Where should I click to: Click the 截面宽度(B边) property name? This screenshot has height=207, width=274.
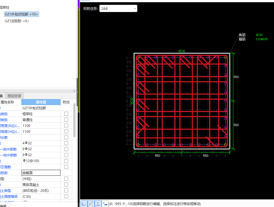coord(10,126)
